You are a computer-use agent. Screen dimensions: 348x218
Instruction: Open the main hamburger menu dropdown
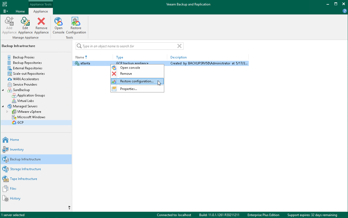click(5, 11)
